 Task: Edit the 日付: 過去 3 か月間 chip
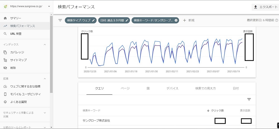pyautogui.click(x=114, y=20)
